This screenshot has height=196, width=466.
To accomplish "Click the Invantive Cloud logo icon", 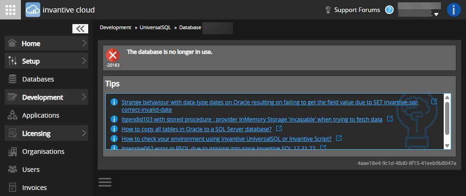I will (x=33, y=9).
